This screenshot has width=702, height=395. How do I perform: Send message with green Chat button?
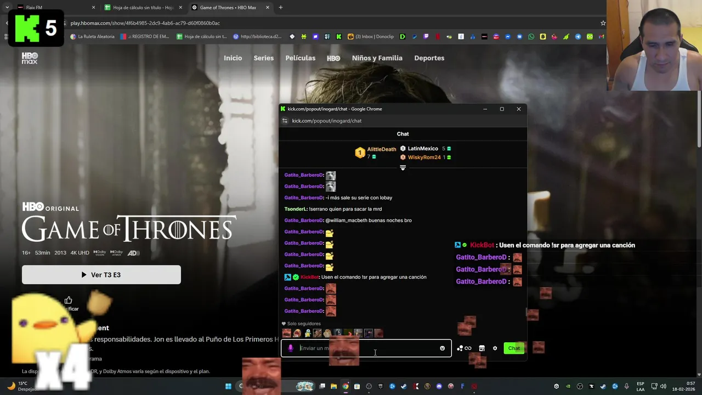tap(514, 348)
